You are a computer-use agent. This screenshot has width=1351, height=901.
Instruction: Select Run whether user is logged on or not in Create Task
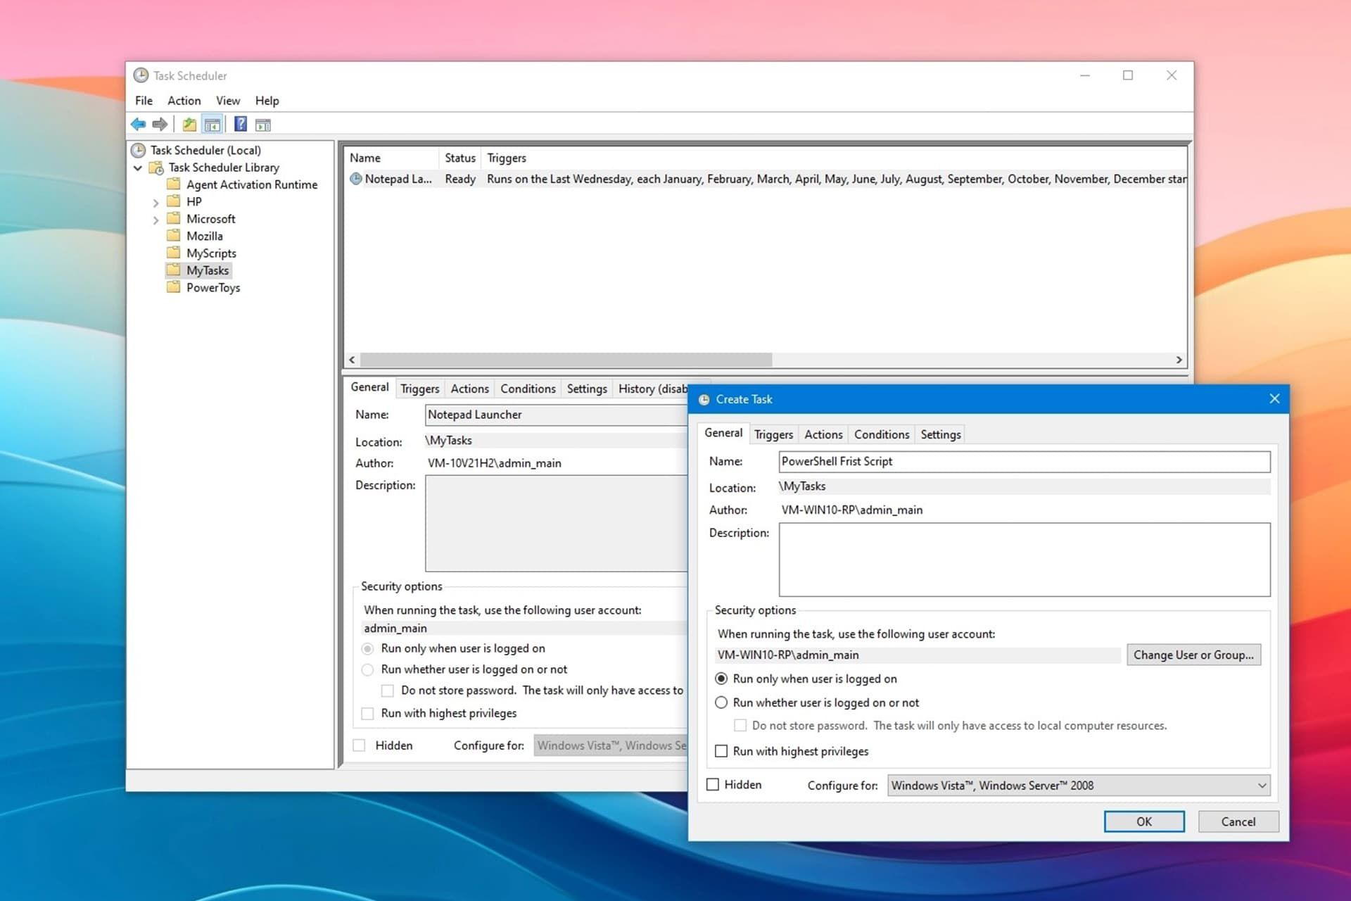[721, 702]
